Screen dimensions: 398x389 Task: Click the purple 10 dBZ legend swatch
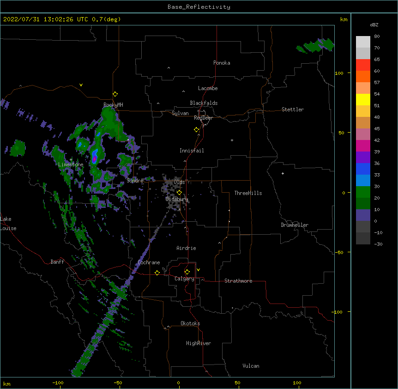(x=363, y=215)
